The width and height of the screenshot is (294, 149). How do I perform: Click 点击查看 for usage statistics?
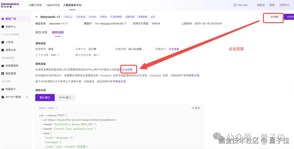click(x=174, y=49)
